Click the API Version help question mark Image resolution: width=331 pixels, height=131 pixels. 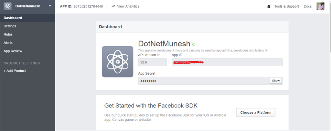[x=159, y=55]
